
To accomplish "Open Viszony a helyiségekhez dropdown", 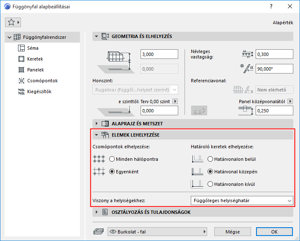I will pyautogui.click(x=242, y=200).
